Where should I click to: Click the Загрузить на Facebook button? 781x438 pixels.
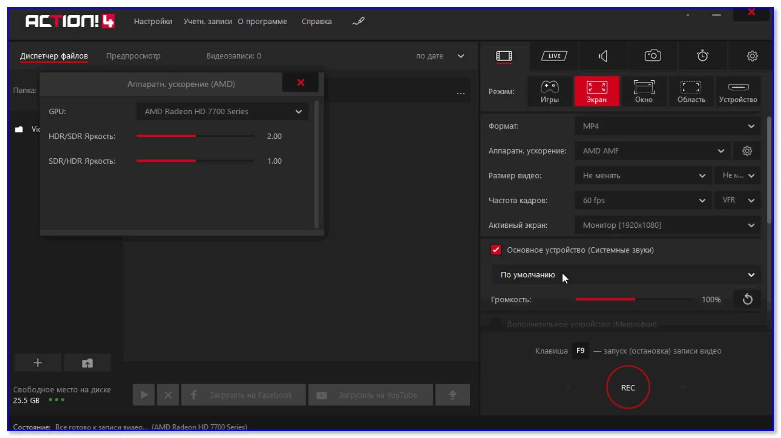pos(244,395)
